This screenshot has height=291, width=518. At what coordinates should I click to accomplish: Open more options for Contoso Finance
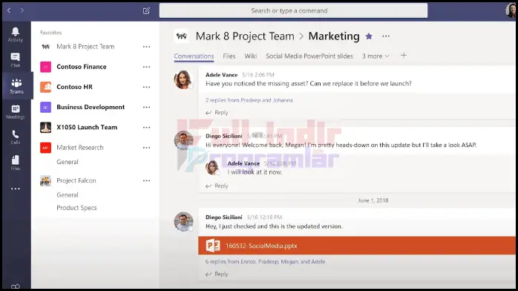(x=147, y=67)
